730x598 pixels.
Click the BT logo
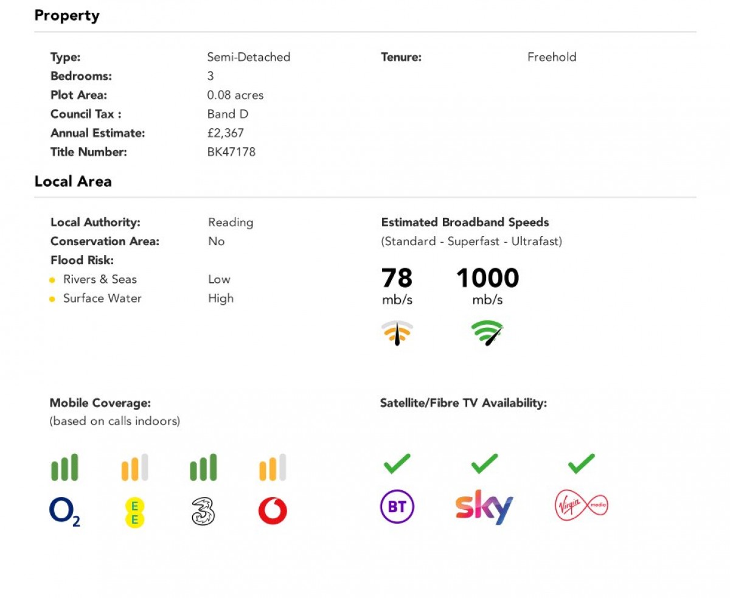(397, 507)
